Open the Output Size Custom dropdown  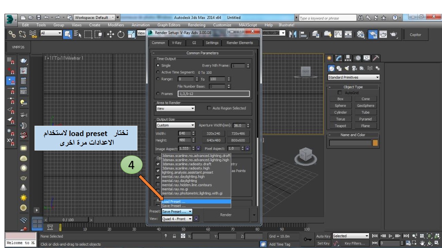pyautogui.click(x=175, y=125)
